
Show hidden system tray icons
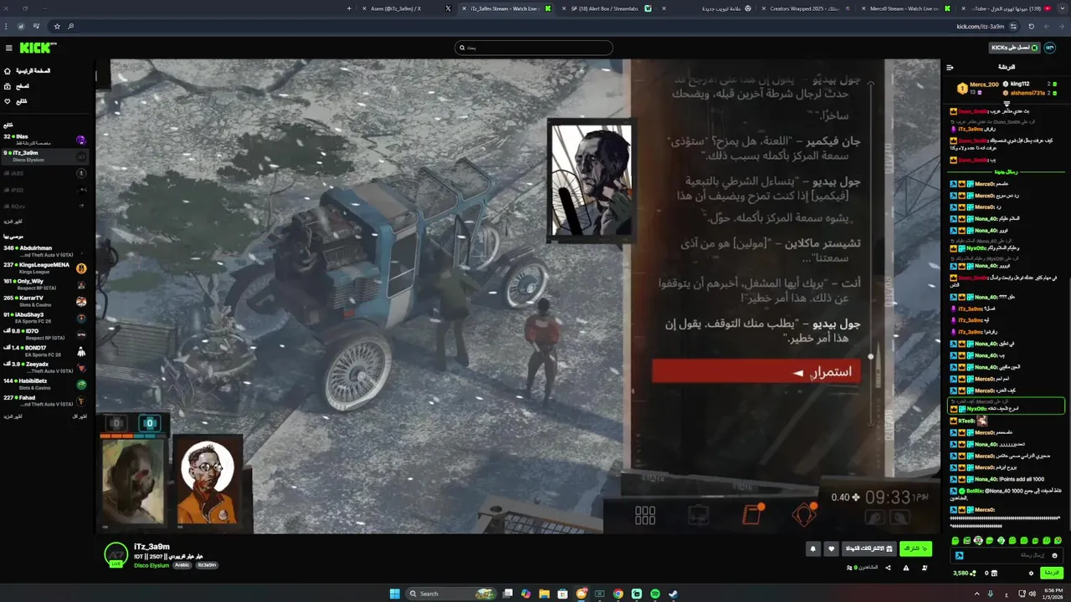pos(977,594)
